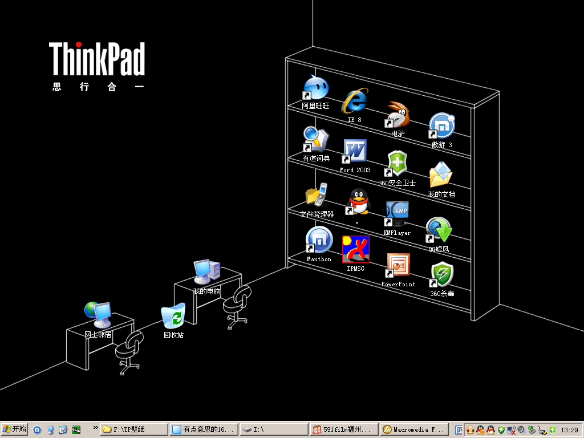The height and width of the screenshot is (438, 584).
Task: Select the 我的电脑 computer icon
Action: coord(206,277)
